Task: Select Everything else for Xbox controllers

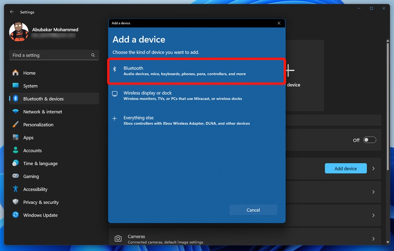Action: [x=196, y=120]
